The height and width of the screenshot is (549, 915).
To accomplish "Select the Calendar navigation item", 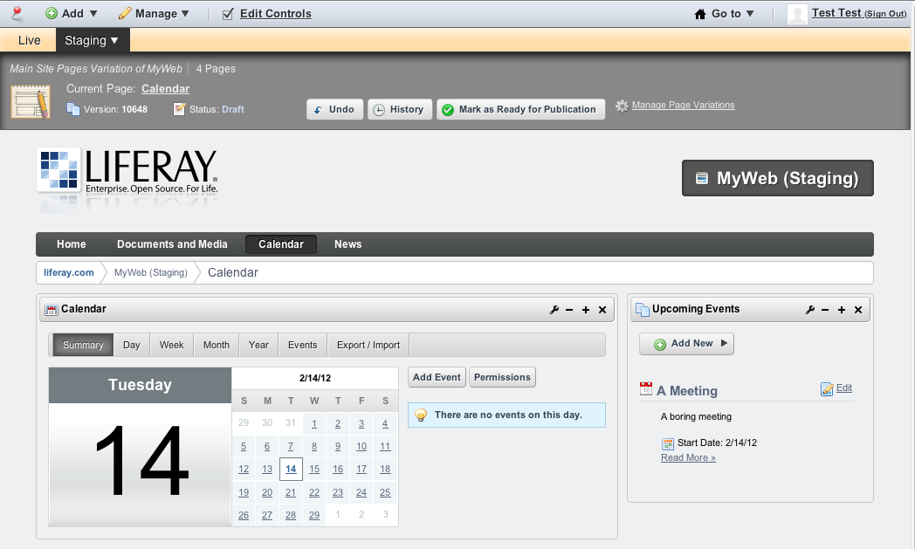I will [280, 244].
